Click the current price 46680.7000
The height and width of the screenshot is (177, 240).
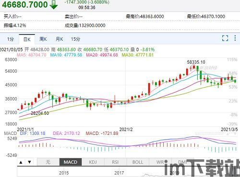[25, 4]
